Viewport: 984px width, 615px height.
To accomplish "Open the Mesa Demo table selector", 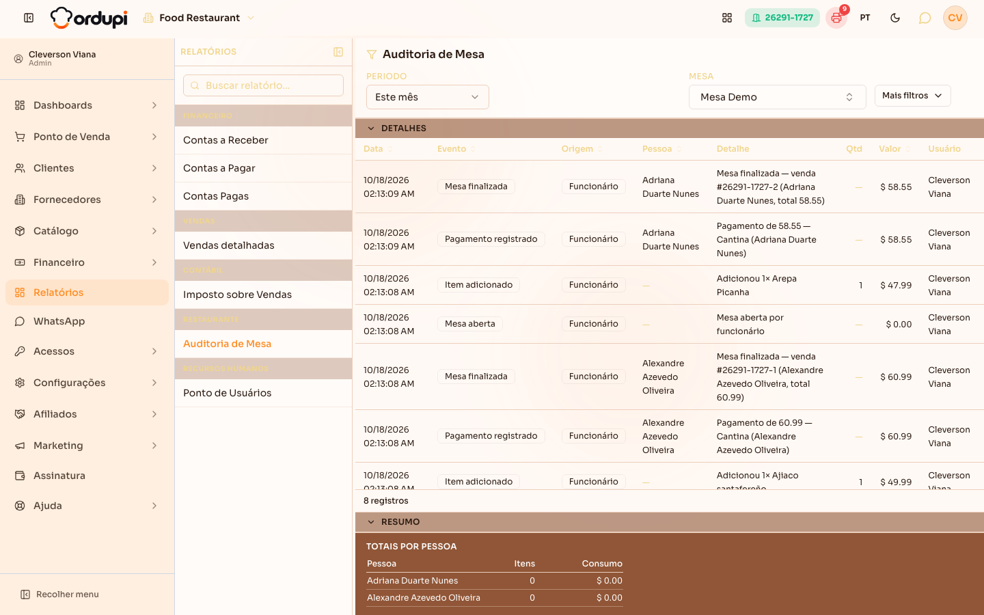I will 778,97.
